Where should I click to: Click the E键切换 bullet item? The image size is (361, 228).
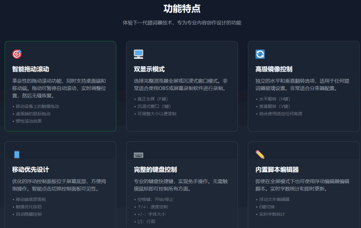[267, 207]
